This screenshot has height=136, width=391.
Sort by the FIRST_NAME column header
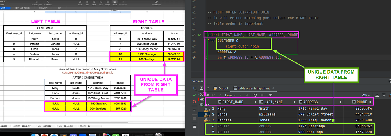click(237, 102)
